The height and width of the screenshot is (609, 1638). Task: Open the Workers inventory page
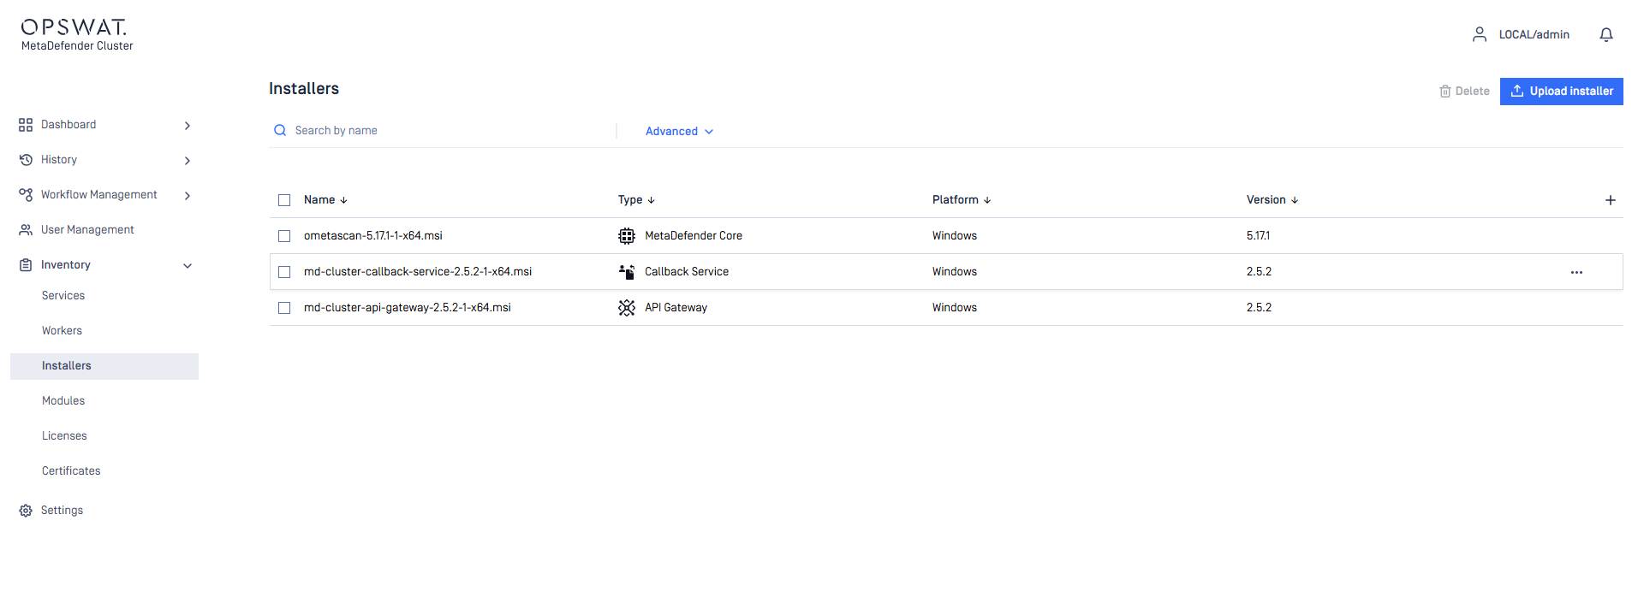[x=62, y=331]
